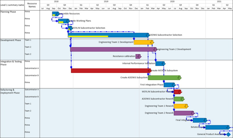Click the Final Integration task bar
The height and width of the screenshot is (138, 233).
tap(200, 120)
